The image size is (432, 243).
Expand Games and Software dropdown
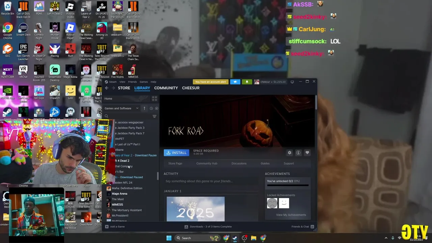point(122,108)
